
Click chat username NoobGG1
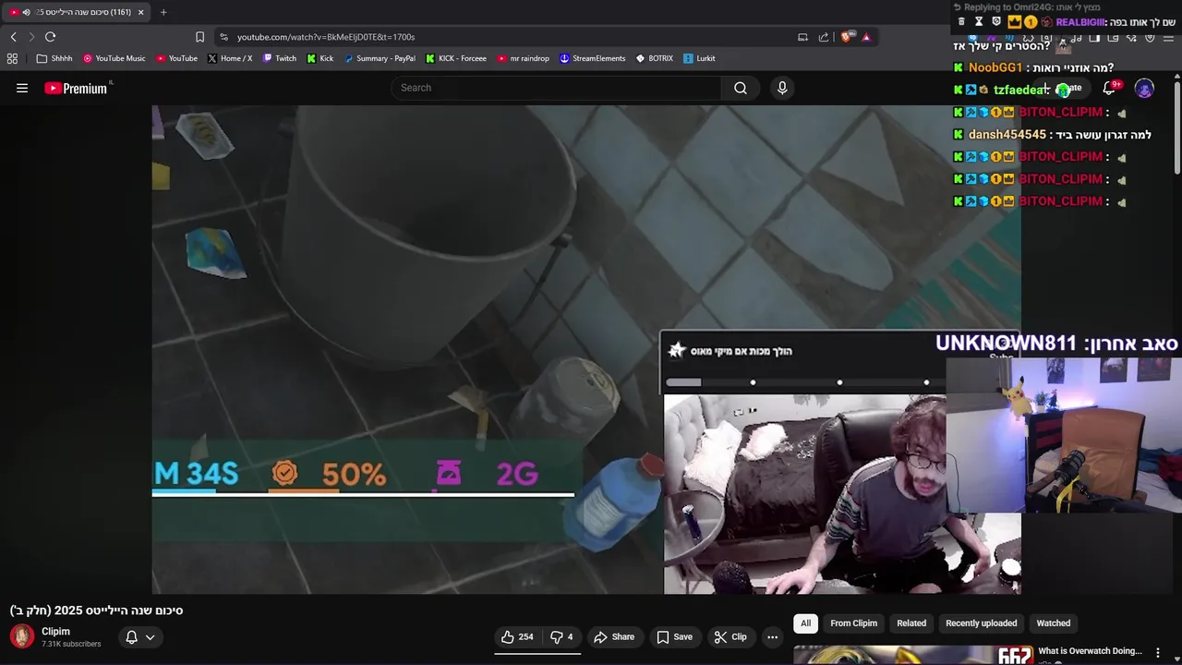tap(995, 67)
